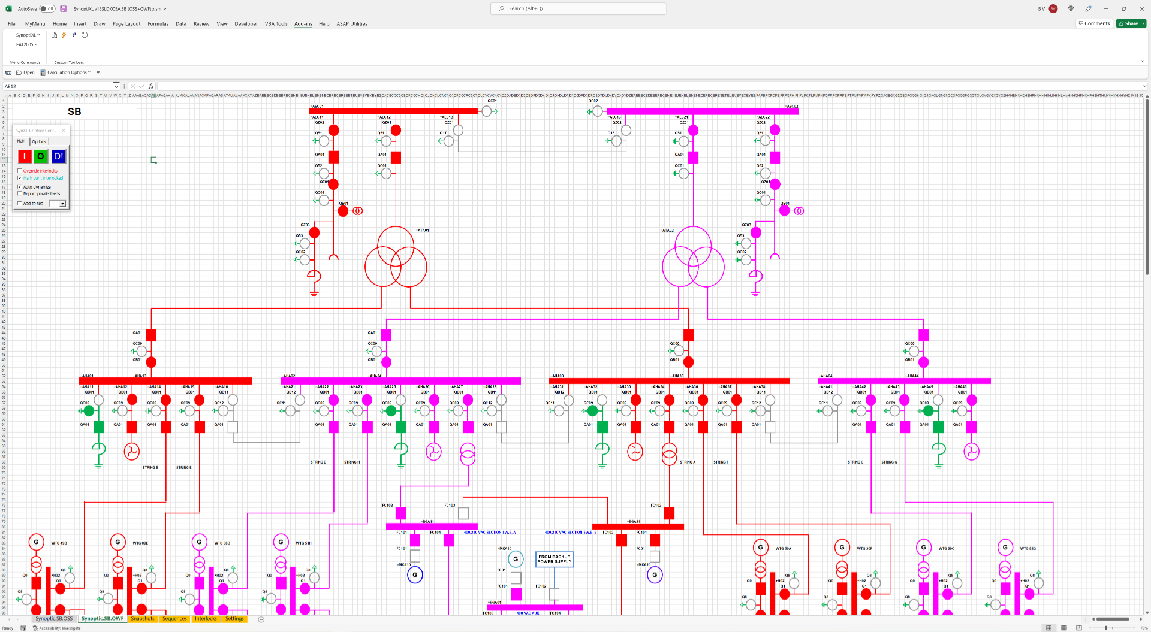Switch to the Developer ribbon tab
This screenshot has height=632, width=1151.
(x=246, y=24)
